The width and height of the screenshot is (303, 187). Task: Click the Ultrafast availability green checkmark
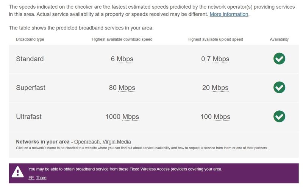[x=279, y=116]
